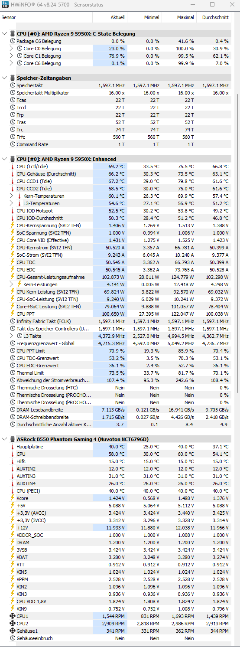
Task: Expand the Kern-Leistungen row
Action: (12, 284)
